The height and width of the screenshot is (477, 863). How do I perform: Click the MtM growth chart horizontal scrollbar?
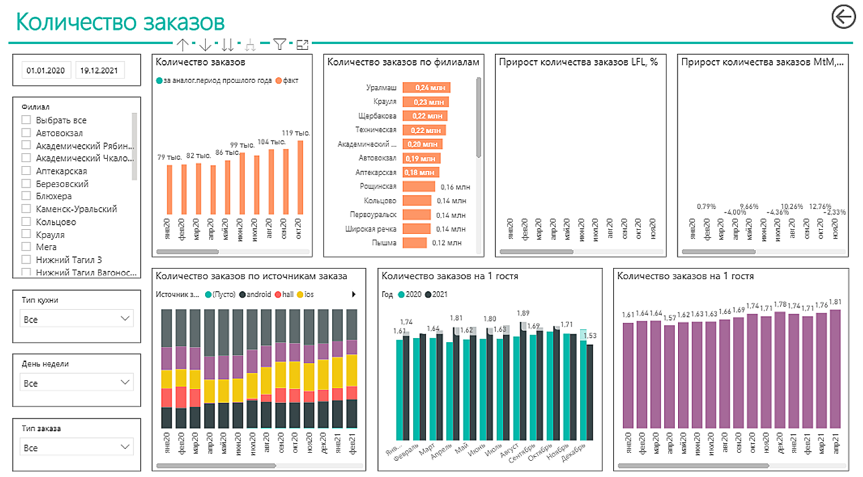coord(719,252)
